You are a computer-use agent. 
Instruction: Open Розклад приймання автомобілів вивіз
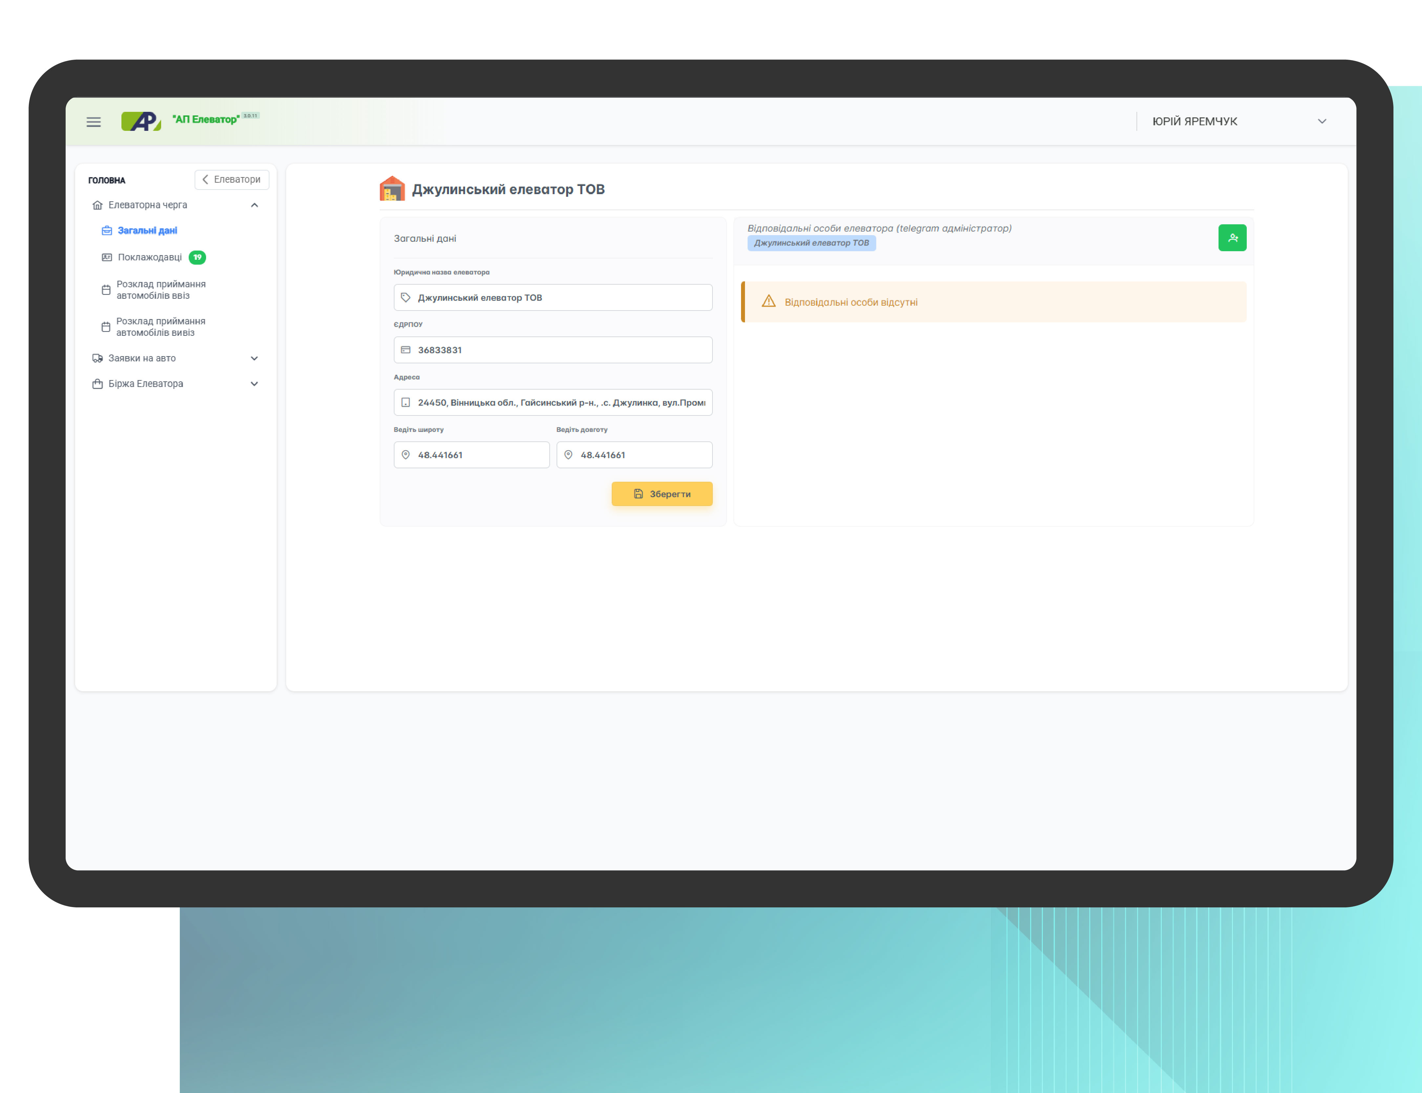(x=161, y=327)
